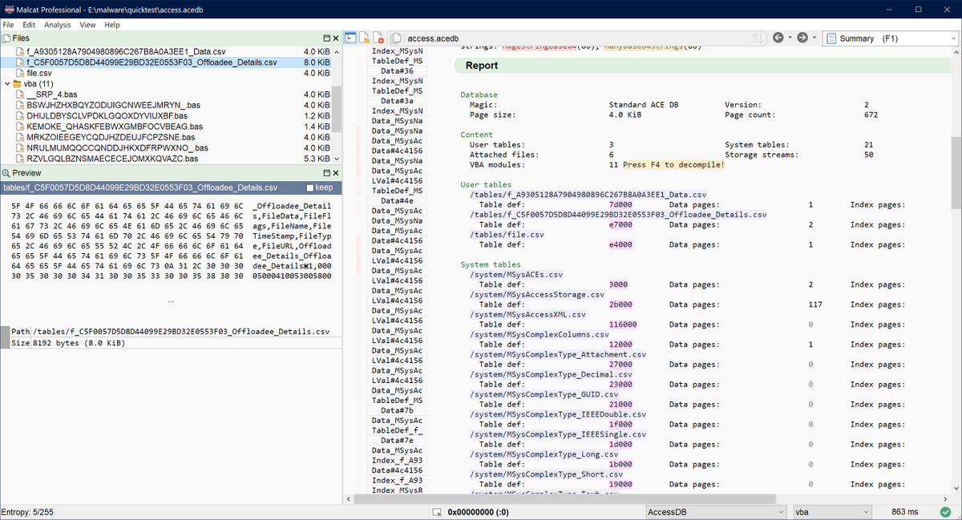
Task: Select MRKZOIEEGEYCQDJHZDEUJFCPZSNE.bas module
Action: point(166,137)
